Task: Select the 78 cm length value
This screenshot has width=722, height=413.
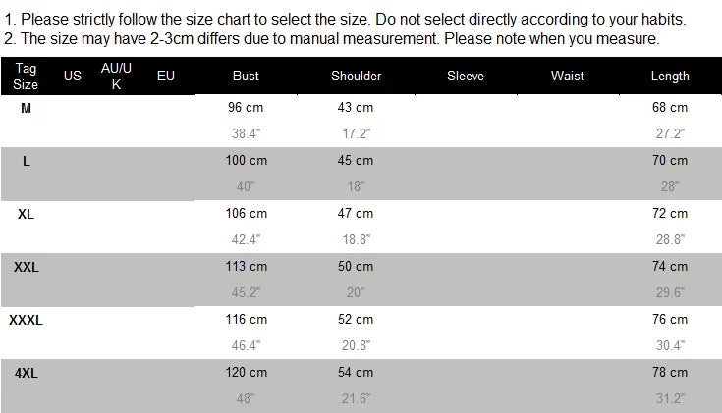Action: coord(670,373)
